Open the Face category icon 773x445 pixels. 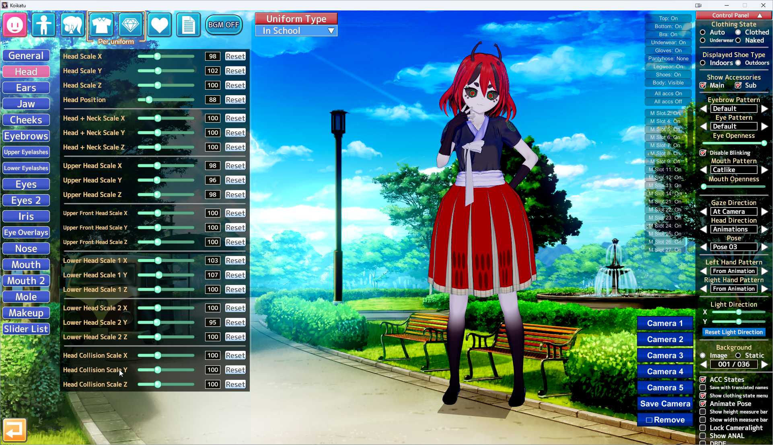point(15,25)
